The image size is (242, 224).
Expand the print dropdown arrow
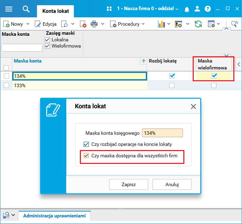point(103,24)
